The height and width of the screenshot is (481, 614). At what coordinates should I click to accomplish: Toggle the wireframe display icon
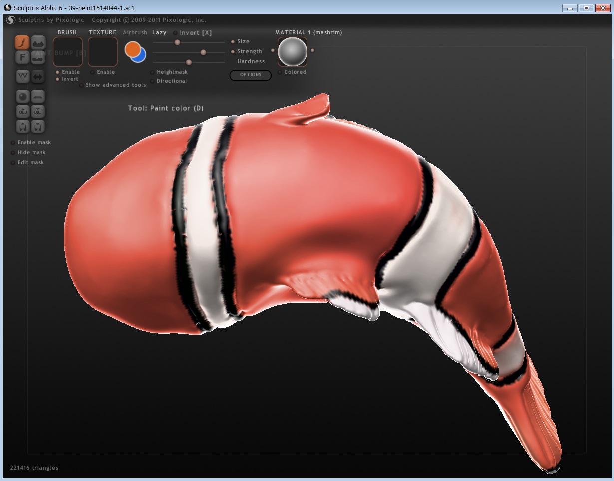click(22, 76)
